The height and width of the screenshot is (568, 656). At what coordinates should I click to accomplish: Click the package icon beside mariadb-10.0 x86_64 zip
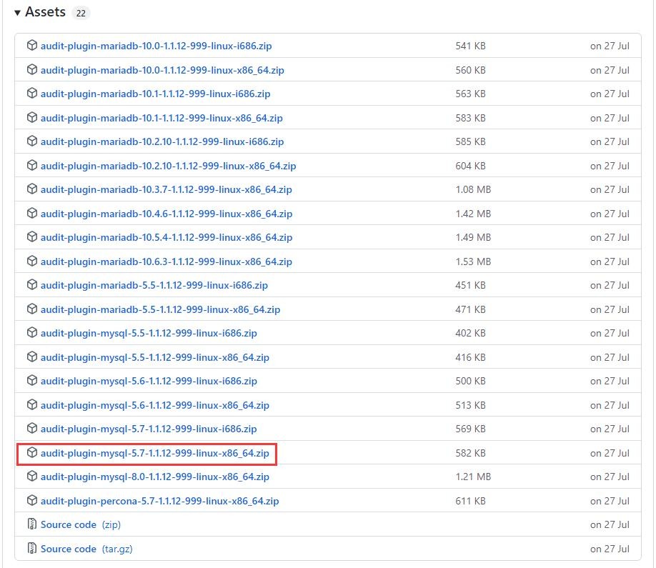click(x=32, y=69)
